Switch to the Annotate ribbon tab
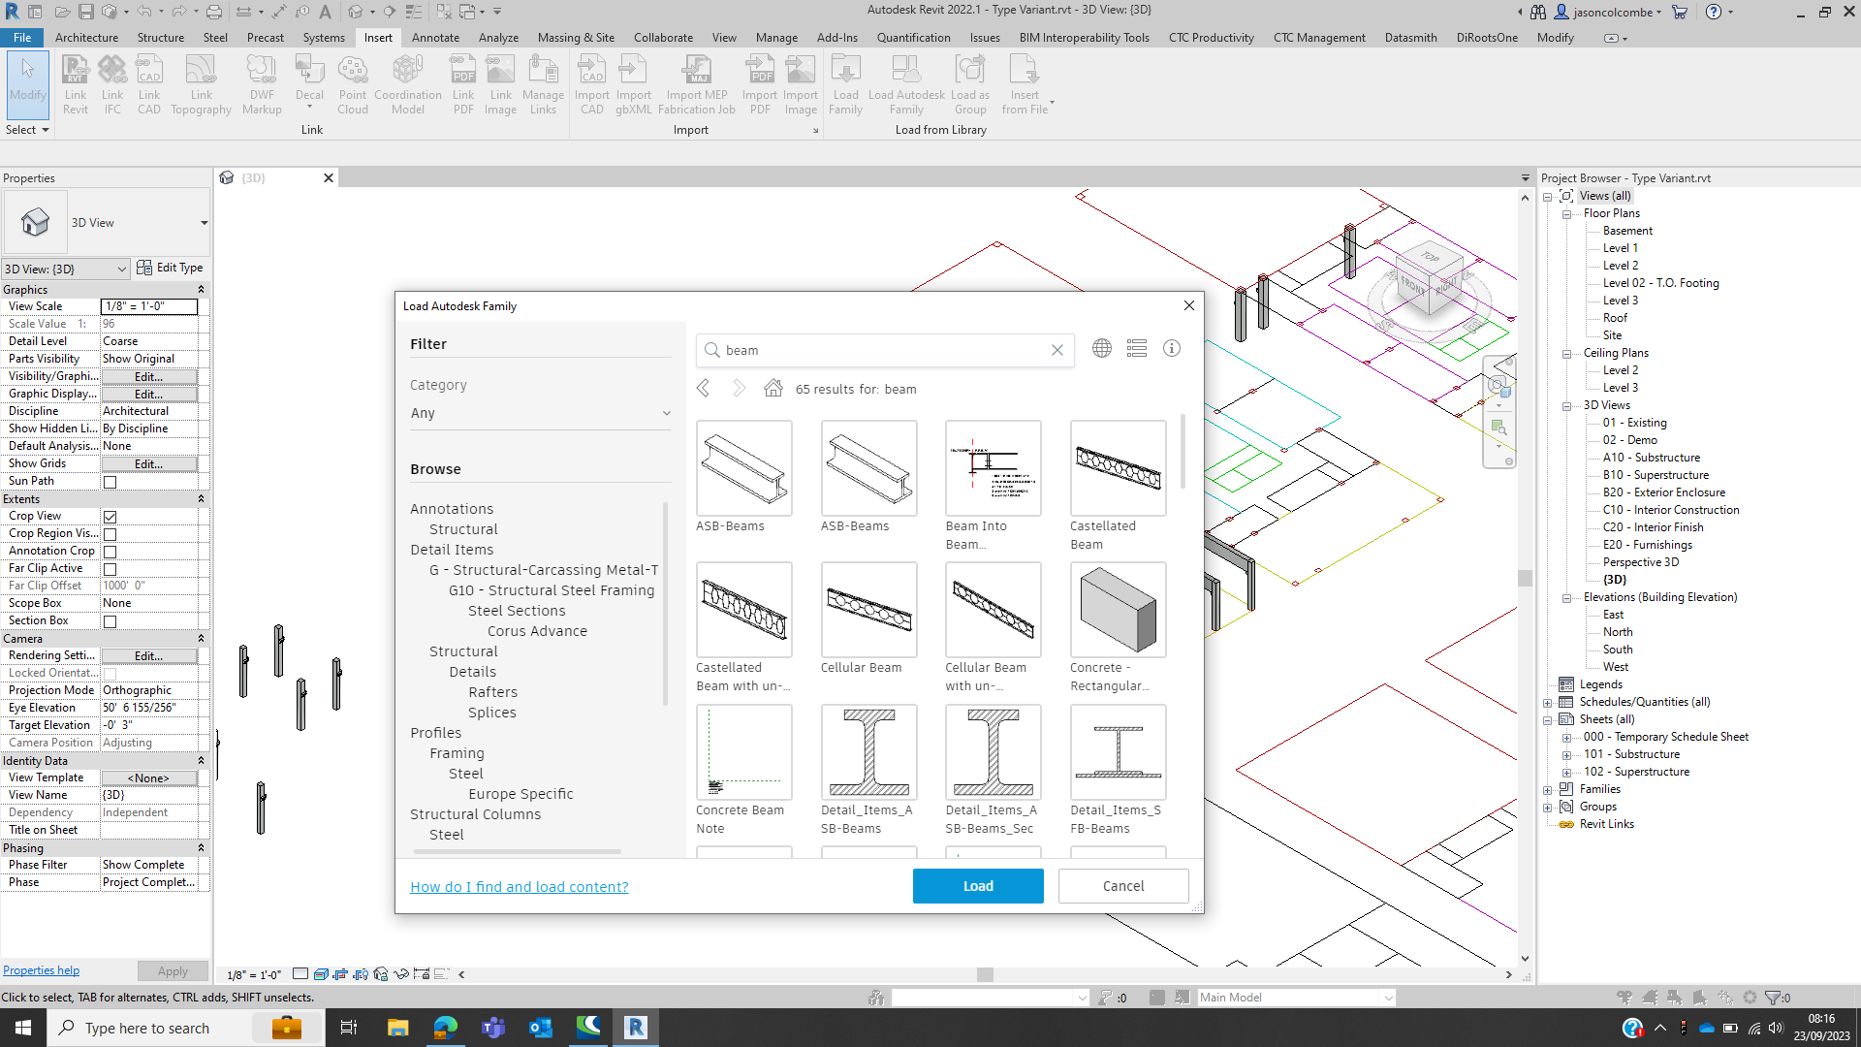Image resolution: width=1861 pixels, height=1047 pixels. (x=435, y=38)
